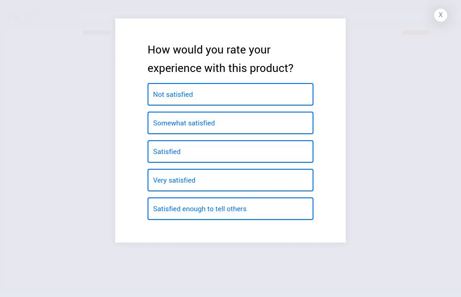This screenshot has height=297, width=461.
Task: Select the "Somewhat satisfied" option
Action: [x=230, y=123]
